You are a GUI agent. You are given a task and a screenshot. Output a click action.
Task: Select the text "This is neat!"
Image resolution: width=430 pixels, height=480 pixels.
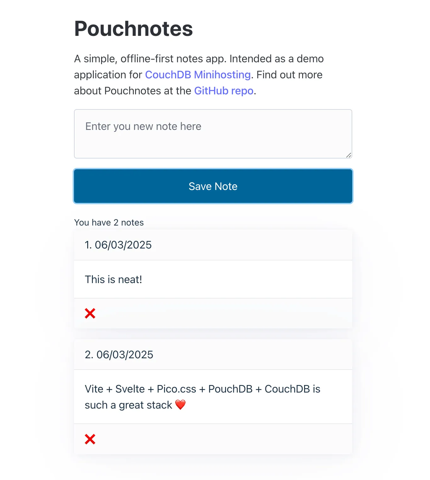(113, 279)
